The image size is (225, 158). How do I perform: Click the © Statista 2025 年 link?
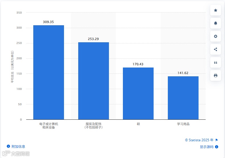[x=199, y=140]
